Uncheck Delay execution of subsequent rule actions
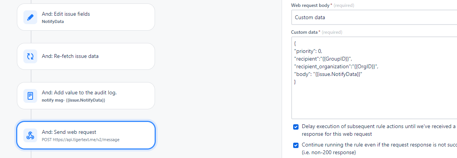 296,127
